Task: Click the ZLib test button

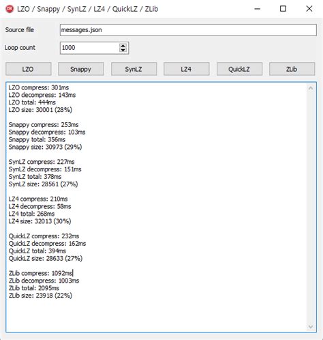Action: pyautogui.click(x=292, y=69)
